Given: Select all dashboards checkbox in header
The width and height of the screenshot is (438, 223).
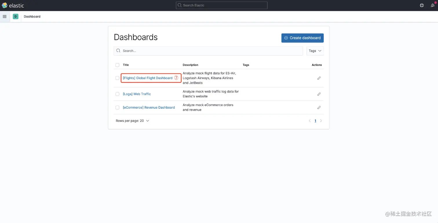Looking at the screenshot, I should (x=117, y=65).
